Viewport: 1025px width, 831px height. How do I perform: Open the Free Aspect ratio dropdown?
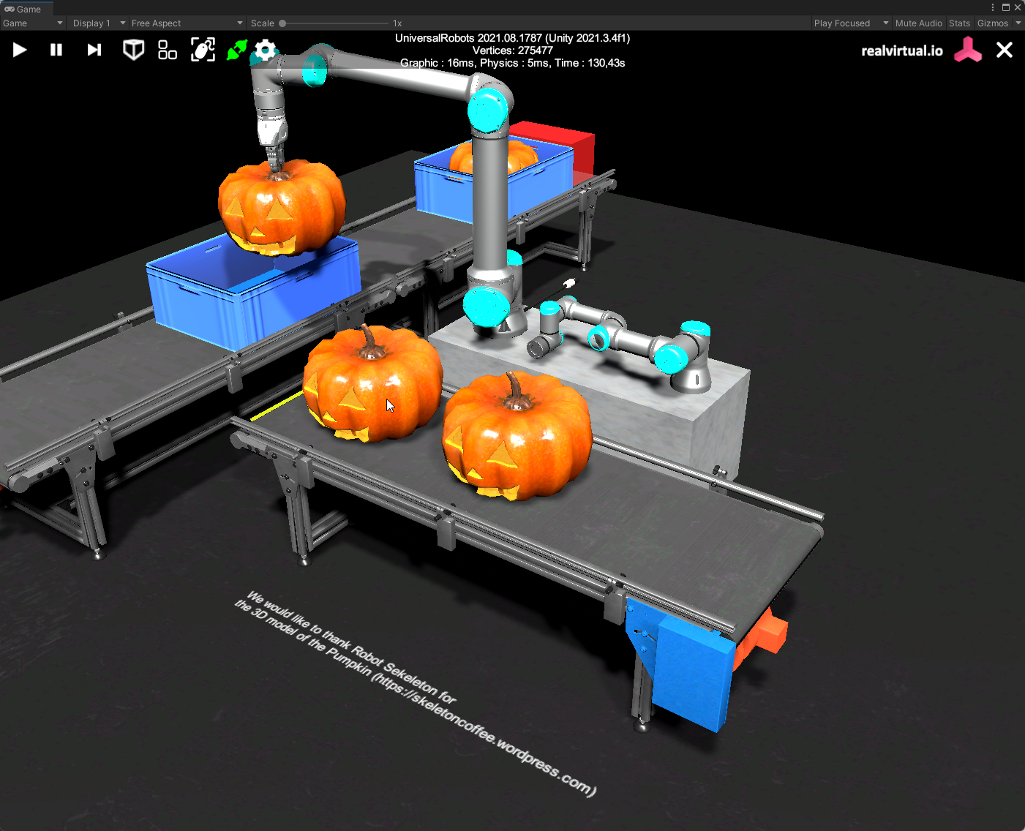point(187,23)
